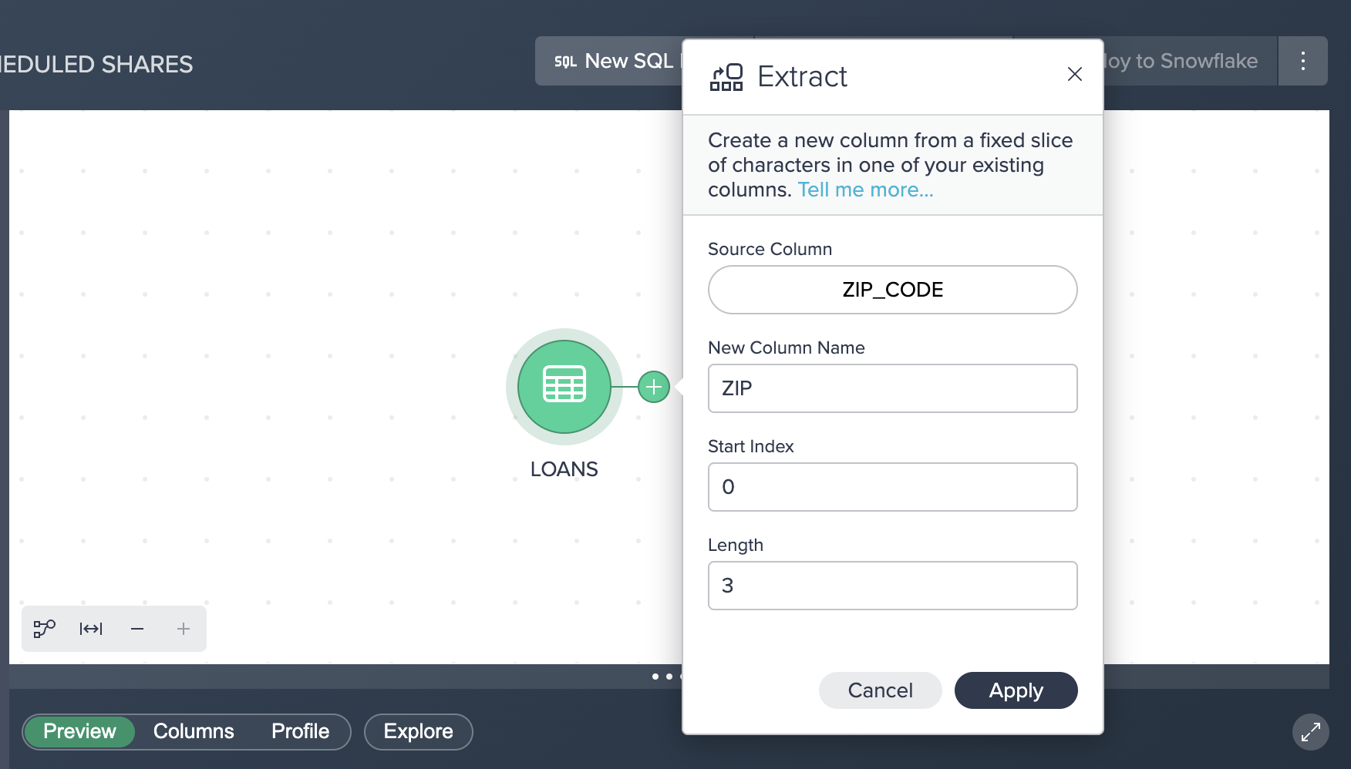Click the green plus add-step button
Viewport: 1351px width, 769px height.
click(x=653, y=387)
